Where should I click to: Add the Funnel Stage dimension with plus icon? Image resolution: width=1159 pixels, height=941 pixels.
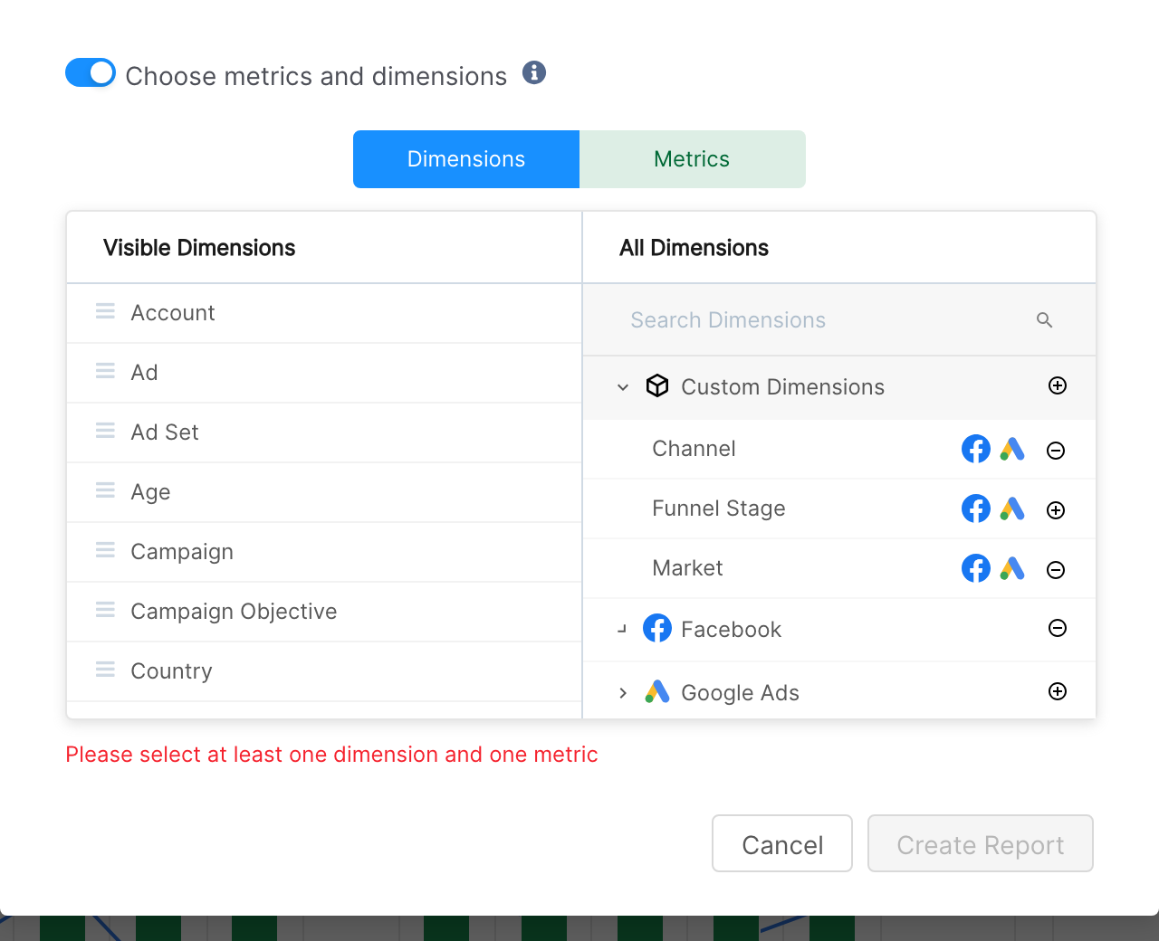pyautogui.click(x=1056, y=510)
